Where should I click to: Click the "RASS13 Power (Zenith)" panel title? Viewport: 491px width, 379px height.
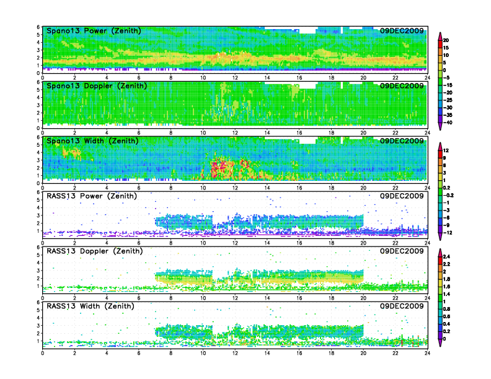[92, 196]
